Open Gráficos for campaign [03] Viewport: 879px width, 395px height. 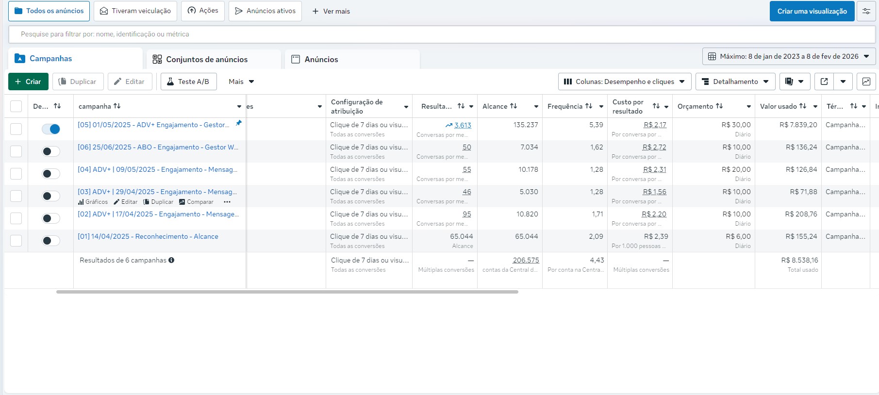[x=93, y=202]
